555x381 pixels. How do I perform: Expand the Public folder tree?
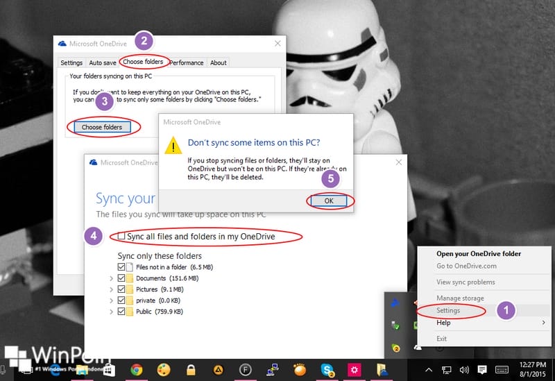click(111, 312)
